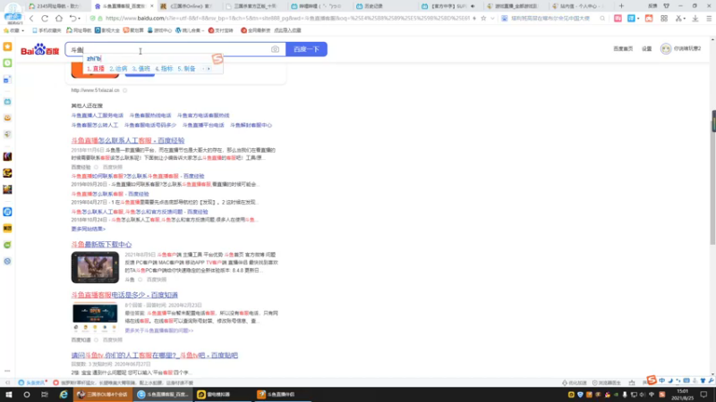Open the four-squares extensions grid icon
Screen dimensions: 716x402
(664, 19)
